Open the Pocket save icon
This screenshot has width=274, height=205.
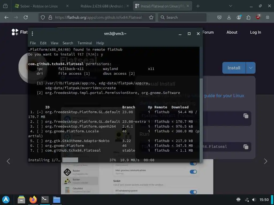[219, 17]
